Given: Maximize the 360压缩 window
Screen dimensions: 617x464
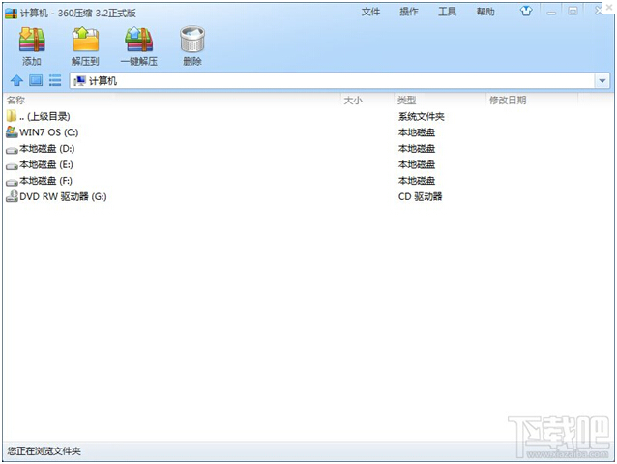Looking at the screenshot, I should [573, 12].
